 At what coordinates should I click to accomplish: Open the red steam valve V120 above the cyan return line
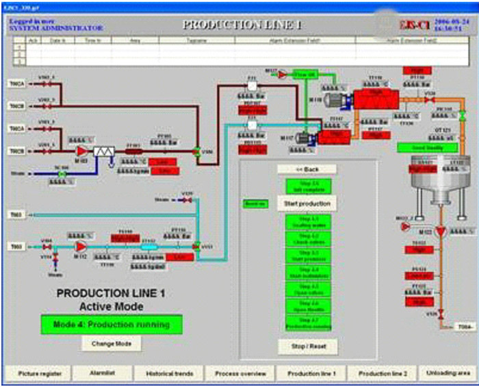187,200
